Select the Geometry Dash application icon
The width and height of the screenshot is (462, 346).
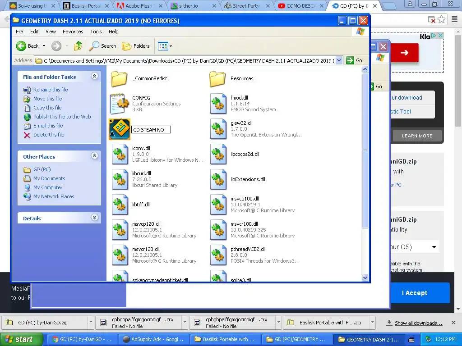[x=119, y=129]
